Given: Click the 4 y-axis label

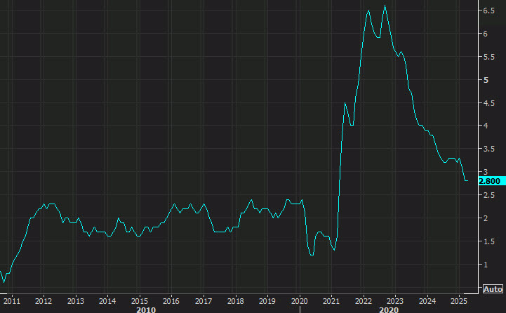Looking at the screenshot, I should pos(486,126).
